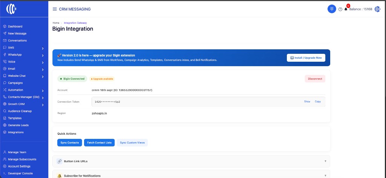Expand Subscribe for Notifications section arrow
Image resolution: width=386 pixels, height=178 pixels.
[325, 176]
